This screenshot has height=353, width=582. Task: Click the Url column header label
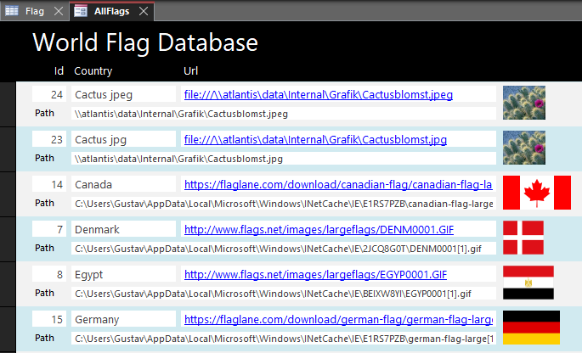coord(191,70)
